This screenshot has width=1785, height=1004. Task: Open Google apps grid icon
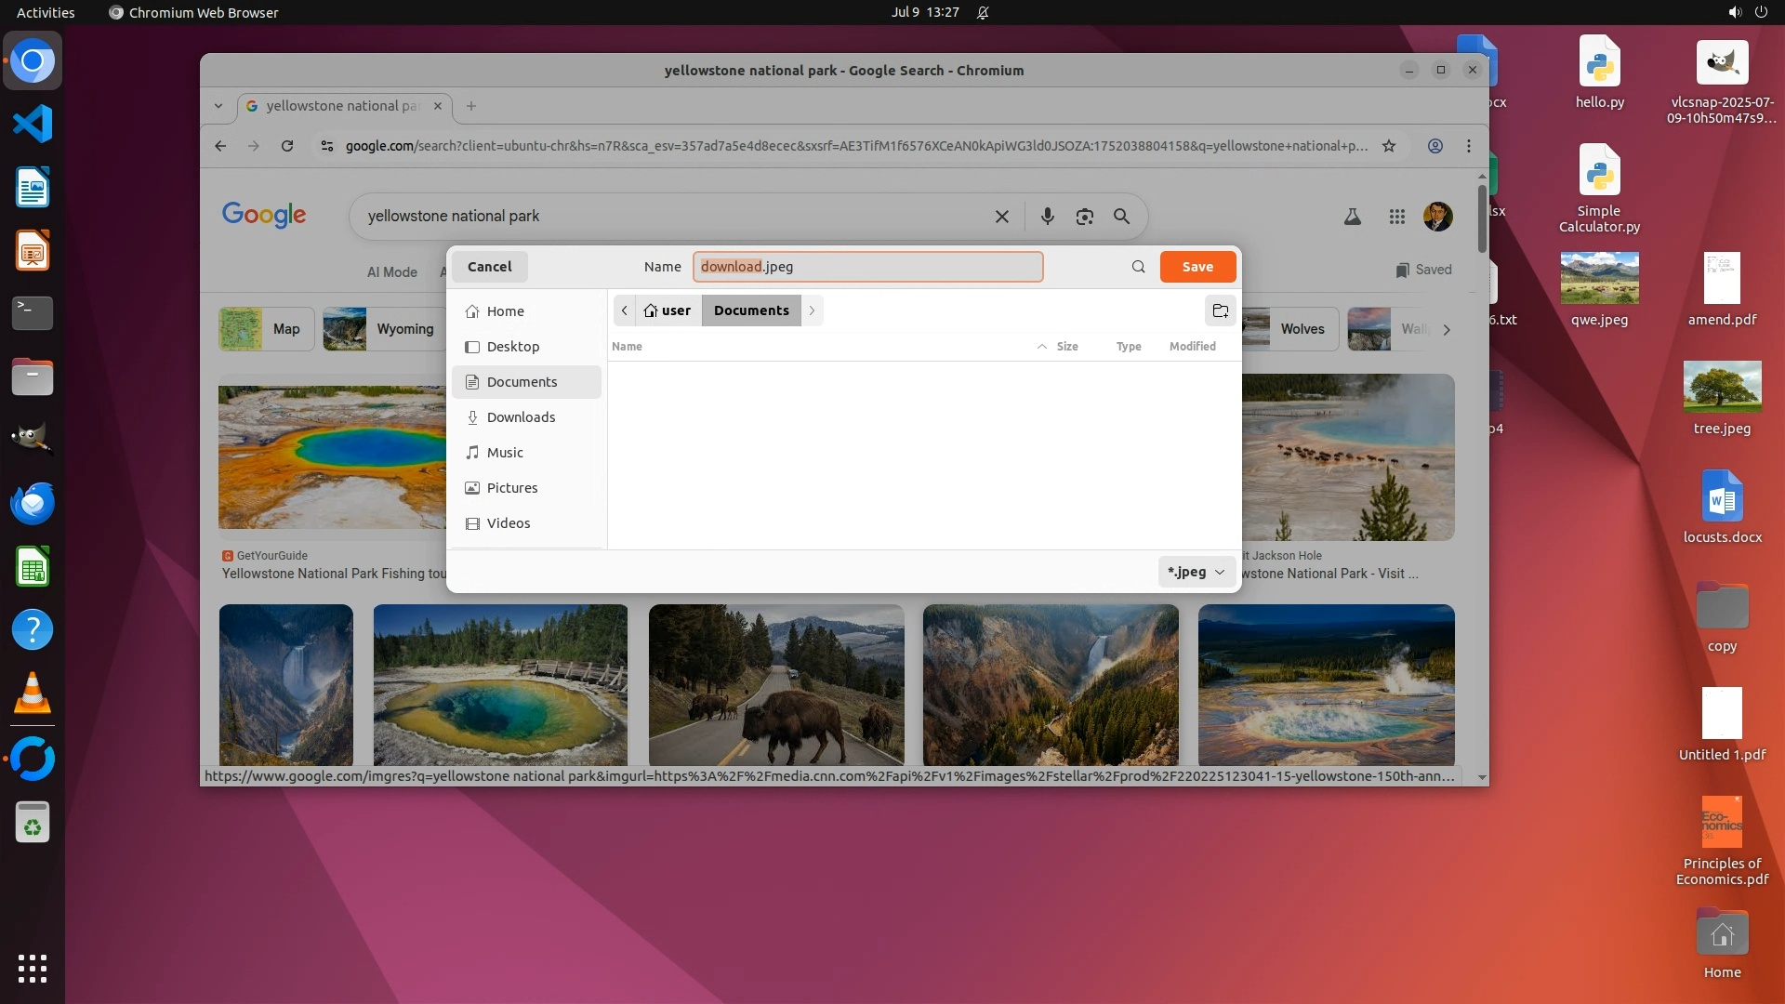pos(1396,217)
